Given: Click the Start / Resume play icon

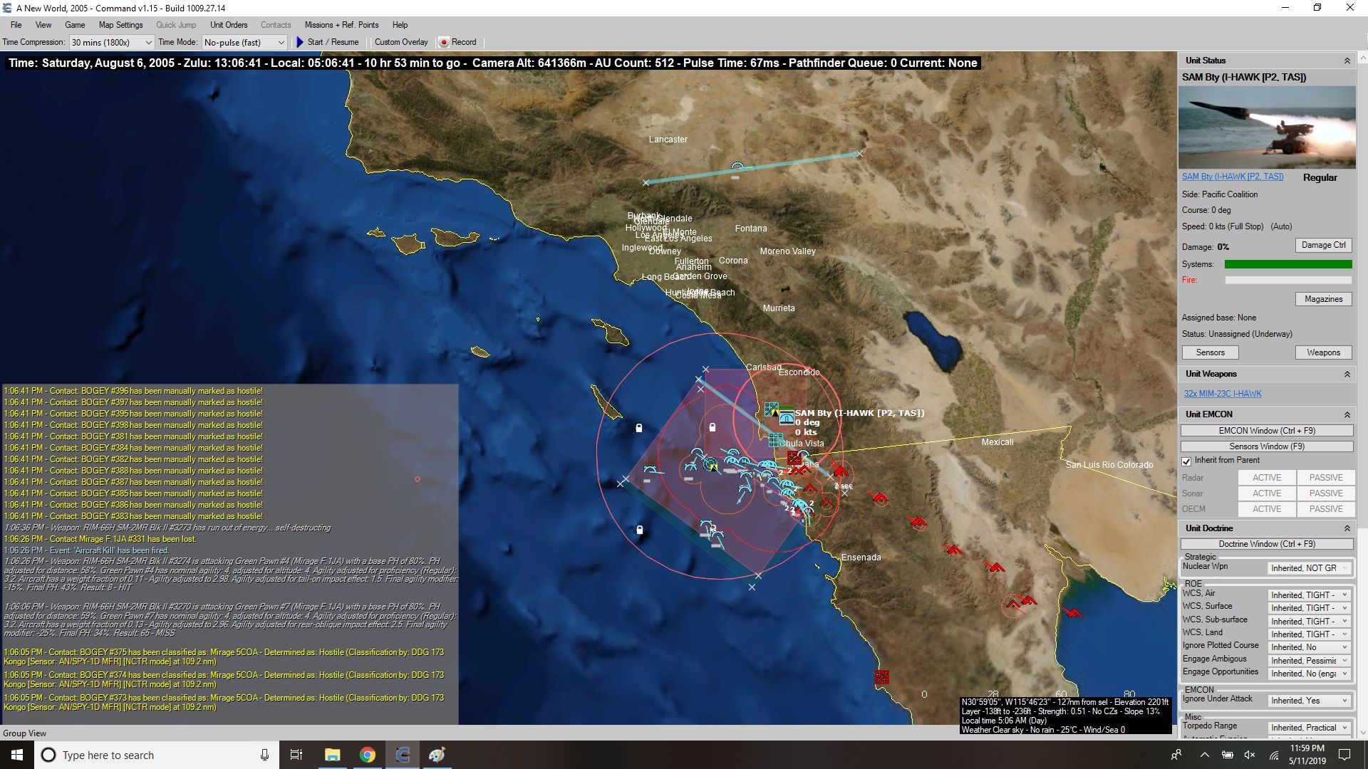Looking at the screenshot, I should 300,42.
